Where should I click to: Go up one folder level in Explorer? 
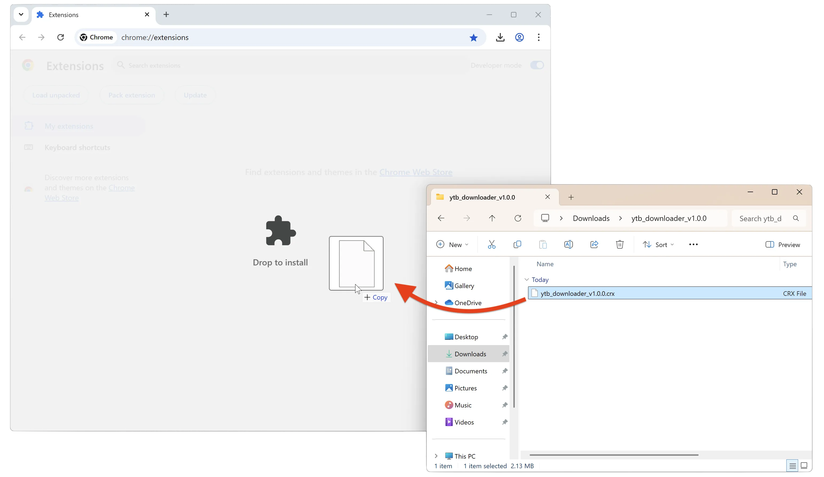(492, 218)
